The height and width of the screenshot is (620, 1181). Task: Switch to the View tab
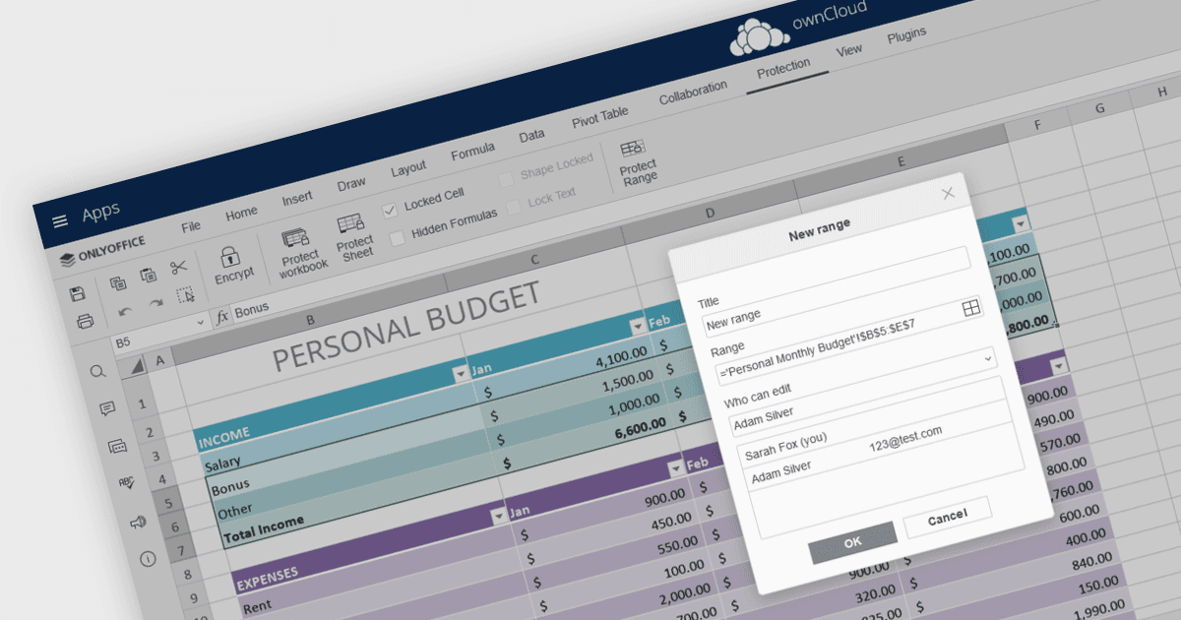point(848,50)
